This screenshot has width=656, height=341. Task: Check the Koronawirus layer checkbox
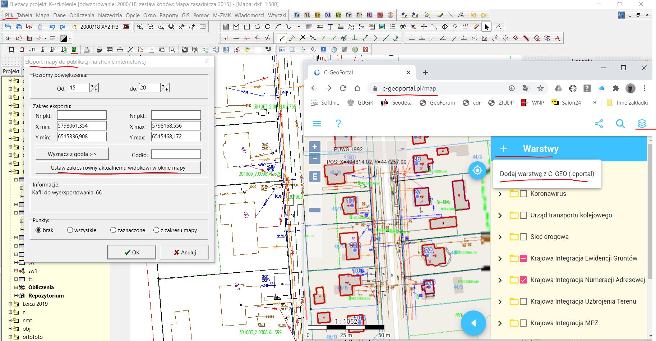[523, 194]
